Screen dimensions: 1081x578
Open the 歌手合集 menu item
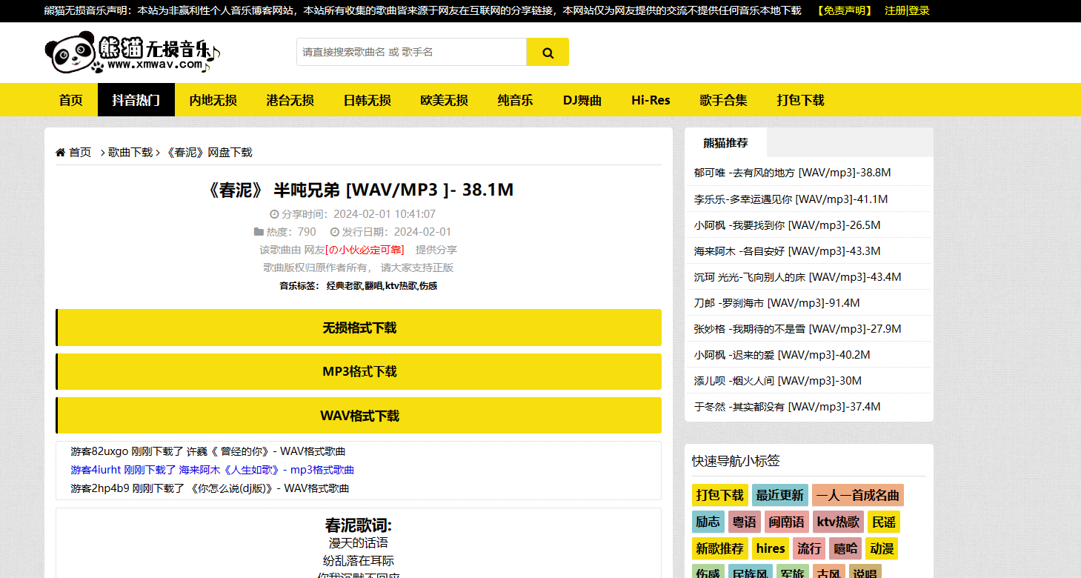tap(723, 100)
